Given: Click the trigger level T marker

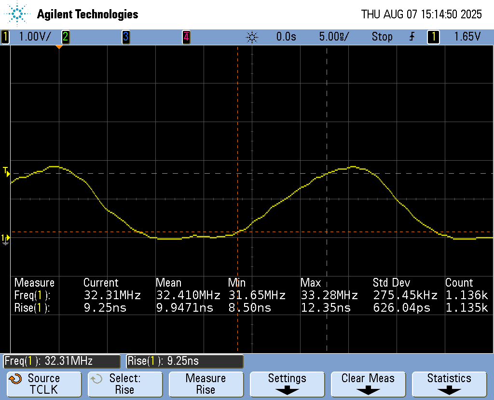Looking at the screenshot, I should pyautogui.click(x=6, y=171).
